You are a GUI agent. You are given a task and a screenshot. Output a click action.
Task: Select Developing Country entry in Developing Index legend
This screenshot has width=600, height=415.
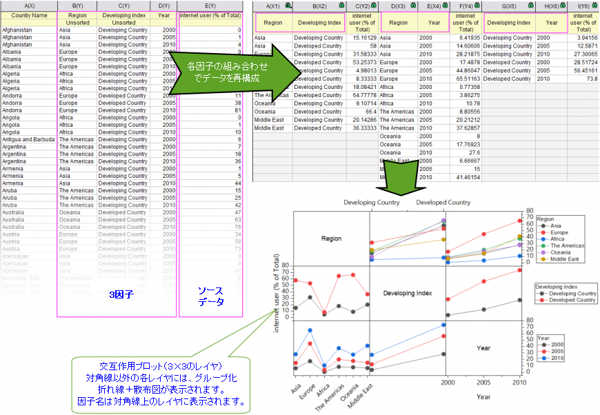pyautogui.click(x=566, y=294)
